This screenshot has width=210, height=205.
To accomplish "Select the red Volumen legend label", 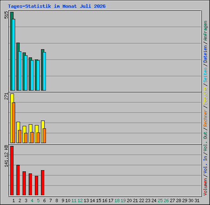I will 205,187.
